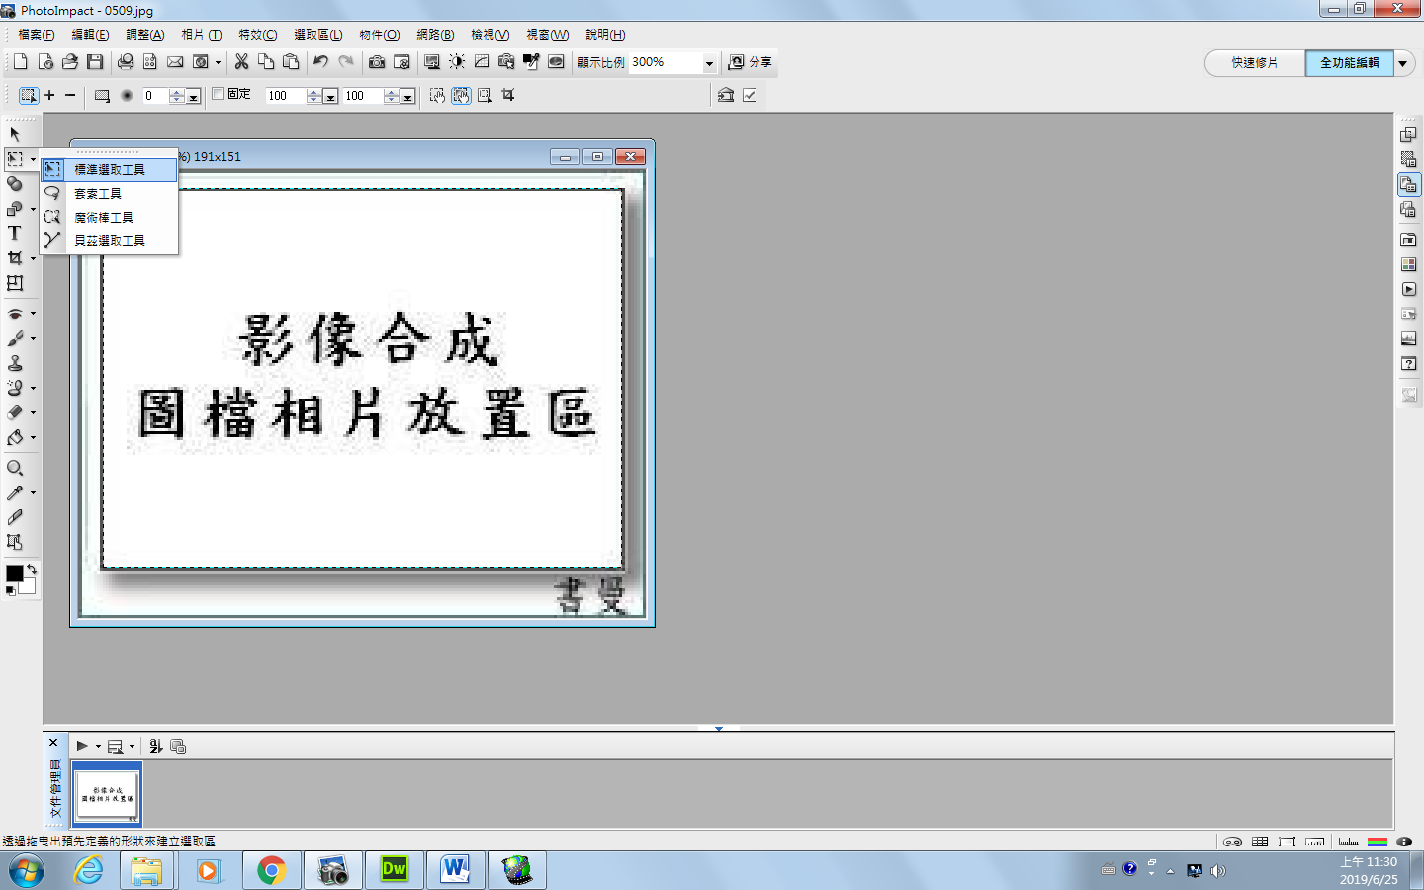Open the 顯示比例 zoom dropdown
Viewport: 1424px width, 890px height.
point(709,63)
